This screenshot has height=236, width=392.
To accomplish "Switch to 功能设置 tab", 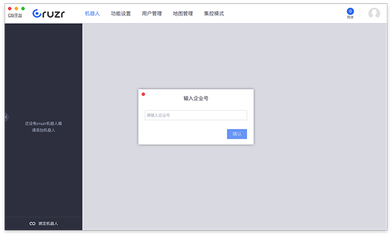I will pyautogui.click(x=121, y=14).
